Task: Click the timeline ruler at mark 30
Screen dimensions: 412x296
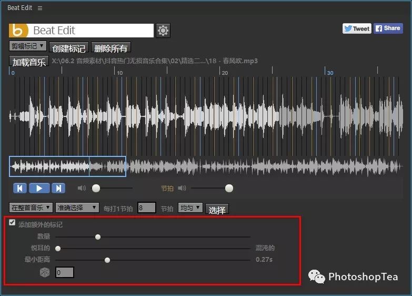Action: tap(330, 73)
